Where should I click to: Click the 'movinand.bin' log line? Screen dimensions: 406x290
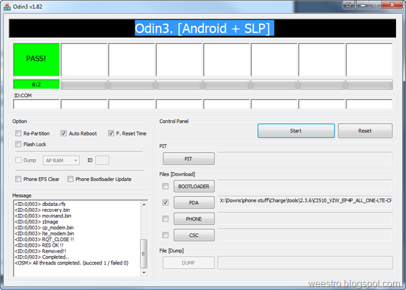[x=43, y=216]
